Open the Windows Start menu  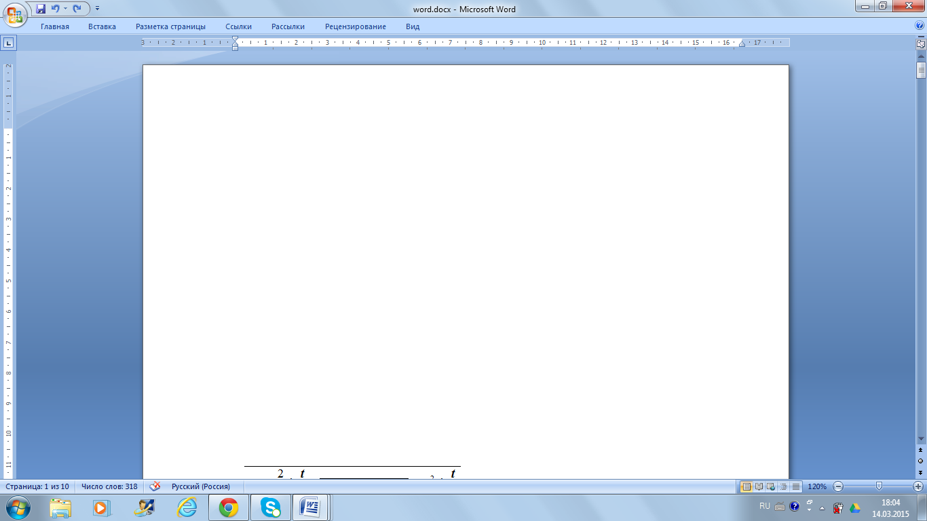[18, 507]
